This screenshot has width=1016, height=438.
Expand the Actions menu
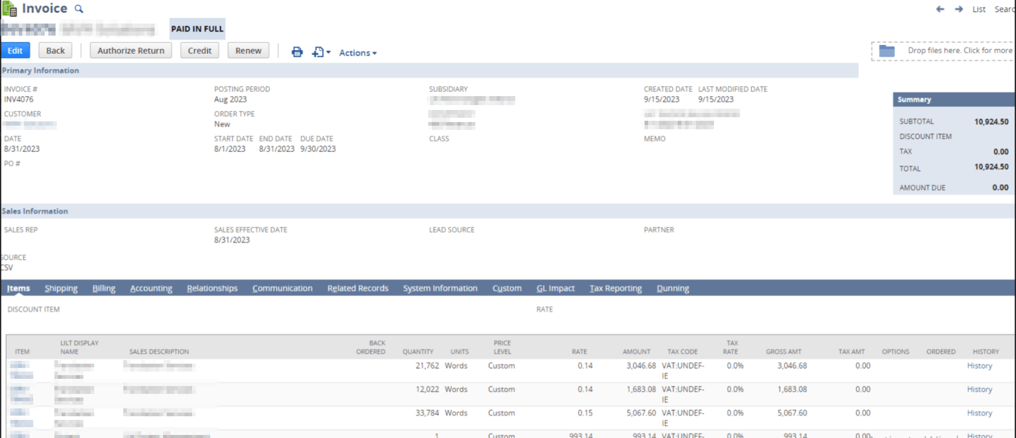(x=358, y=53)
